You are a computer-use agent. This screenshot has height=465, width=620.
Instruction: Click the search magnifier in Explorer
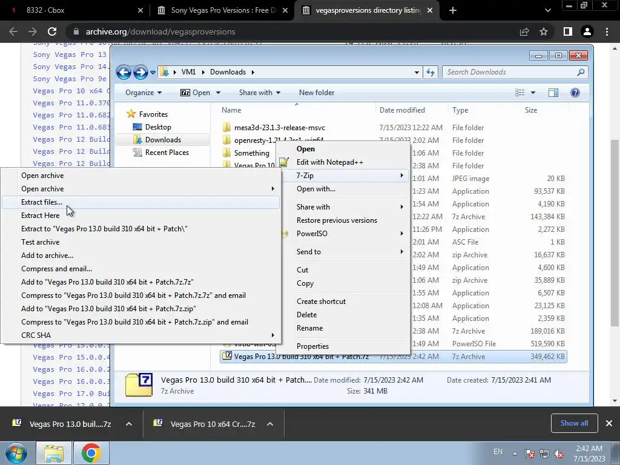coord(581,72)
